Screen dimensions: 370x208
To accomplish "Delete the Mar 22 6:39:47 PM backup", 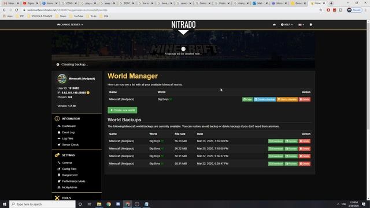I will tap(305, 164).
